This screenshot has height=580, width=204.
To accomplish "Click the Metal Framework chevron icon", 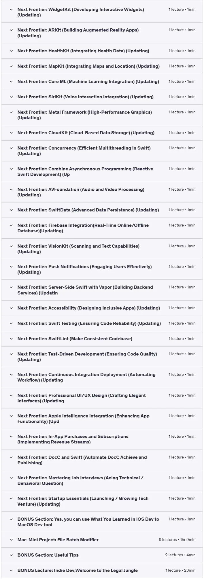I will (11, 112).
